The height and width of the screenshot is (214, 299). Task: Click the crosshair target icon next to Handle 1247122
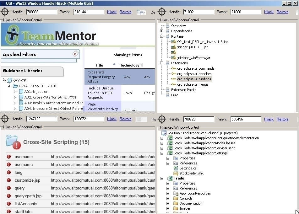tap(5, 119)
